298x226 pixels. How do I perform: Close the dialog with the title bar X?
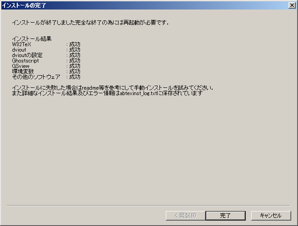292,5
